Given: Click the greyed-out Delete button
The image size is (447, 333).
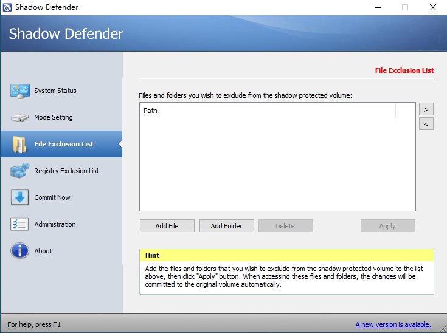Looking at the screenshot, I should (286, 226).
